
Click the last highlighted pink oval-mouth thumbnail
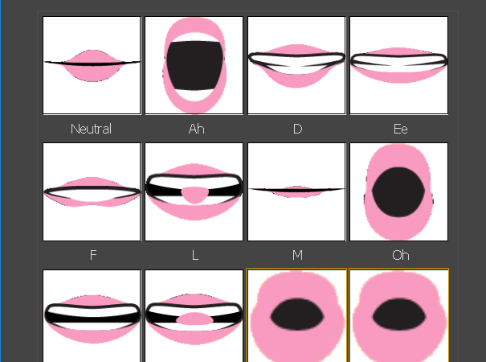pyautogui.click(x=399, y=315)
